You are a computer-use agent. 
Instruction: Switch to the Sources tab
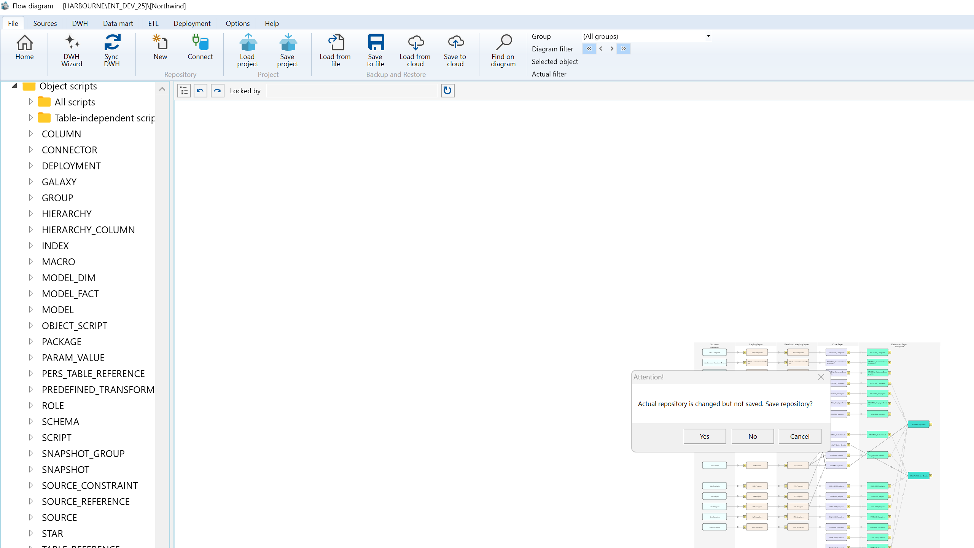(45, 23)
